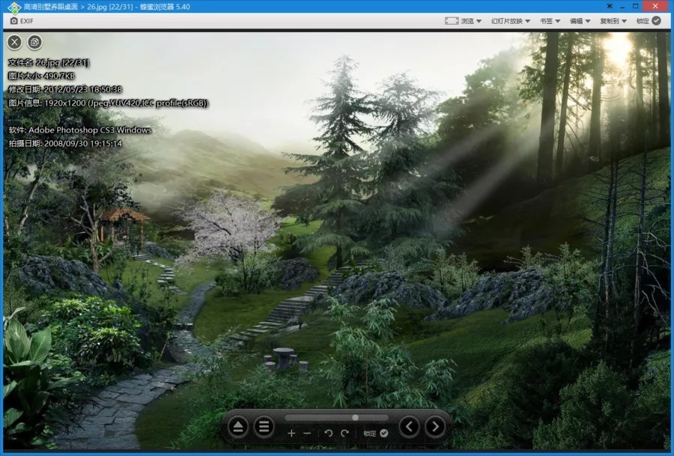Screen dimensions: 674x456
Task: Go to the next image
Action: 435,427
